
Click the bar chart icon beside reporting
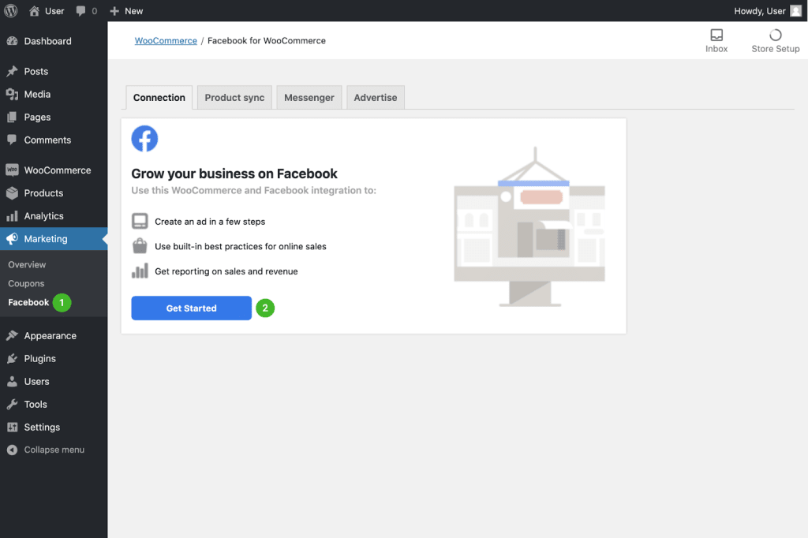140,271
